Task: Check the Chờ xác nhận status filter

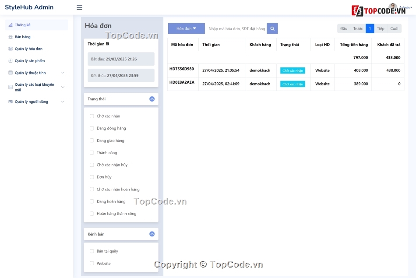Action: click(92, 116)
